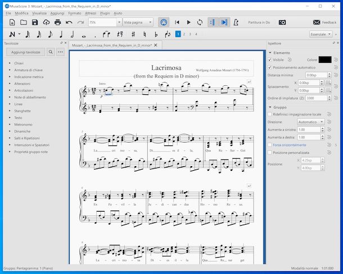The height and width of the screenshot is (274, 343).
Task: Select the quarter note duration
Action: 61,34
